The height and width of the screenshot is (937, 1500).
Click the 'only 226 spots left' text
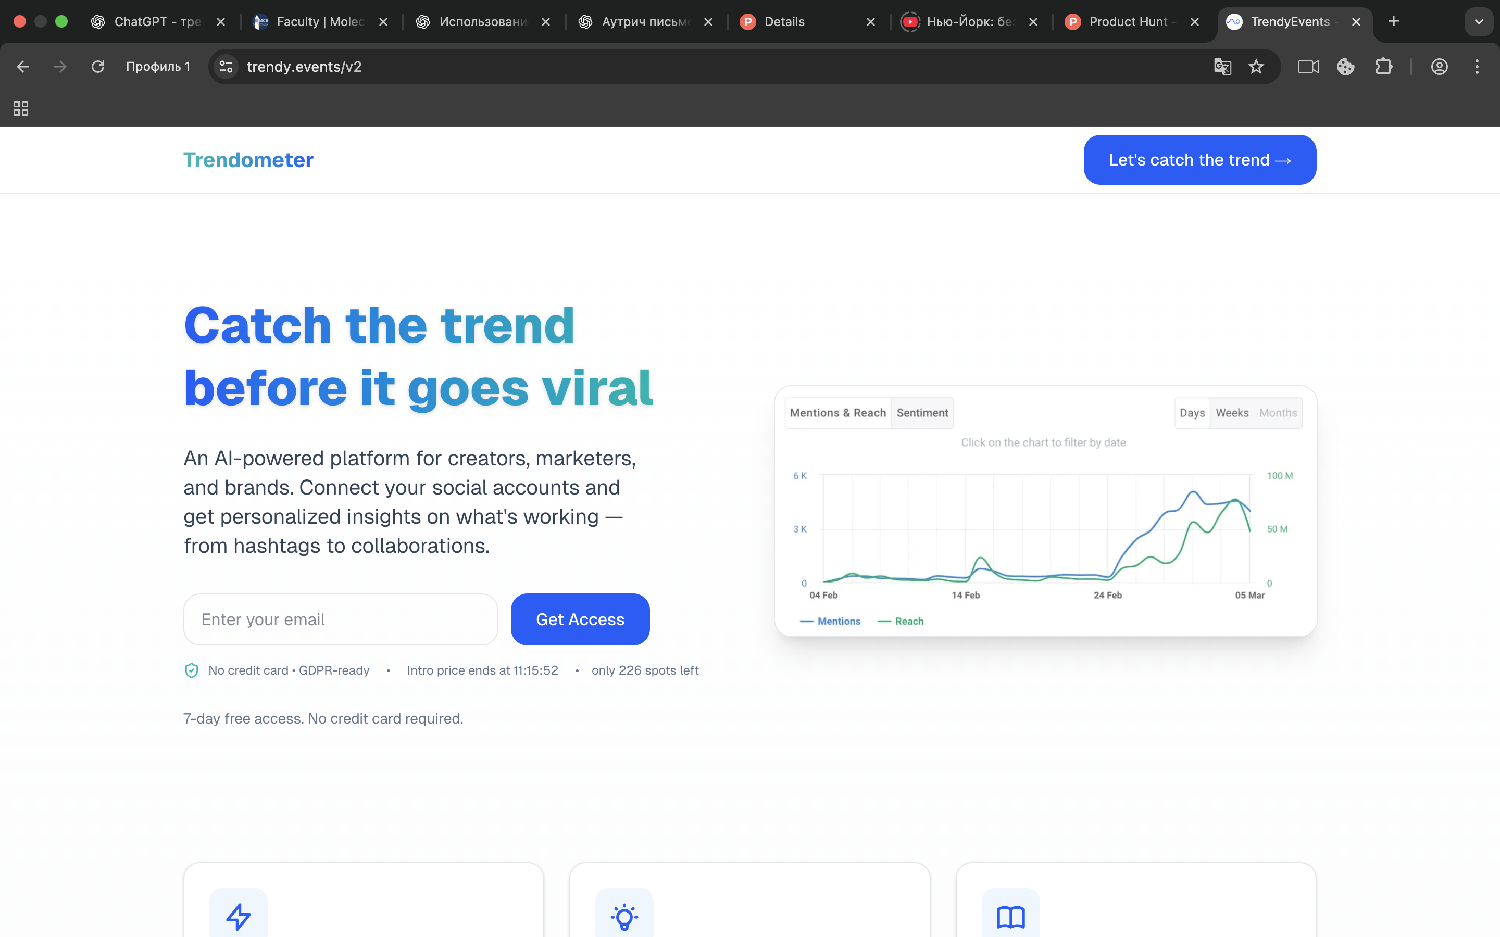point(645,670)
